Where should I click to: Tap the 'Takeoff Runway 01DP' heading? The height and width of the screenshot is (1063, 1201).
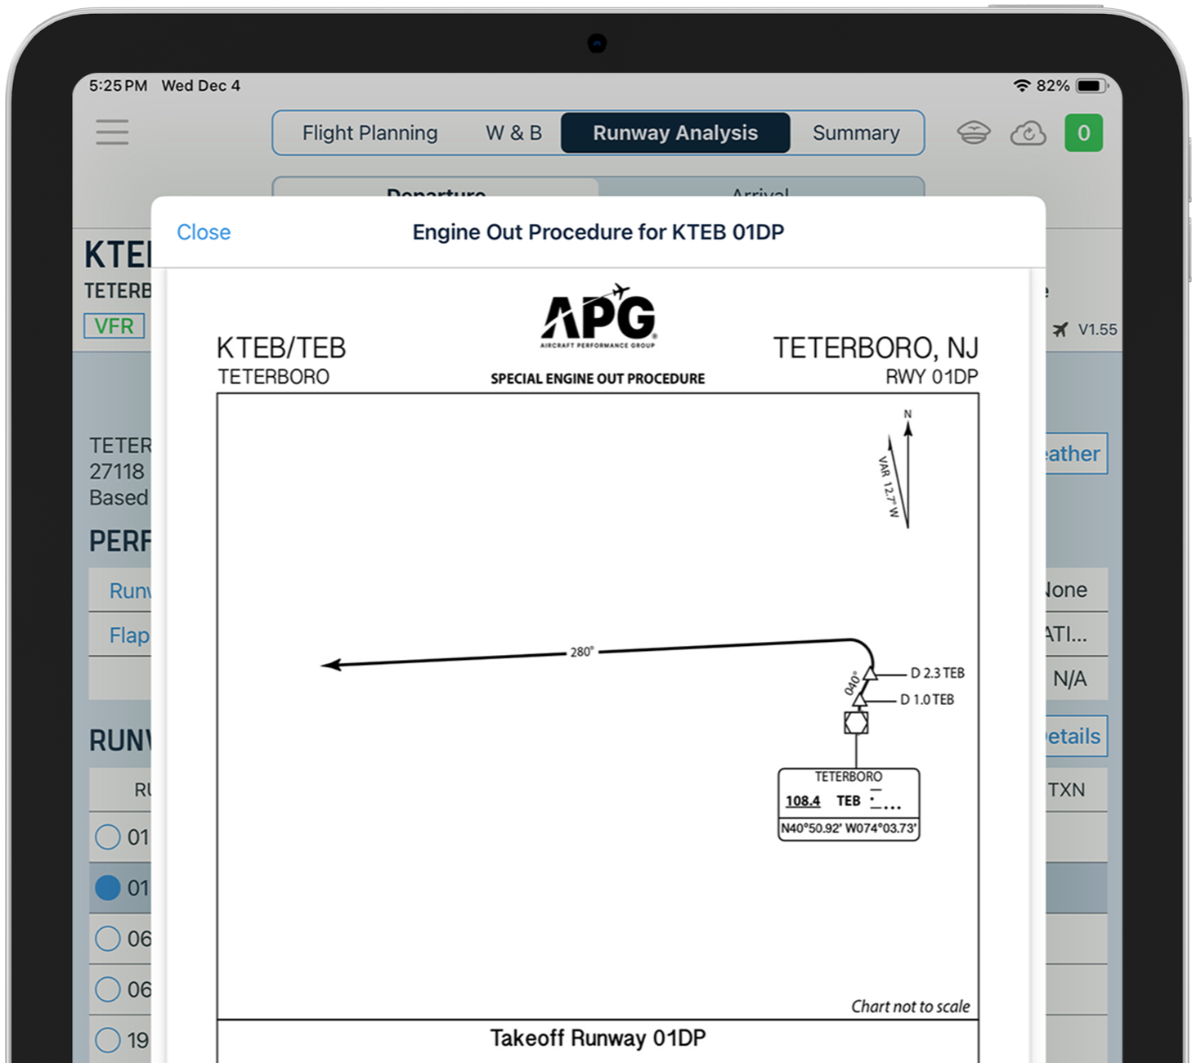tap(598, 1038)
